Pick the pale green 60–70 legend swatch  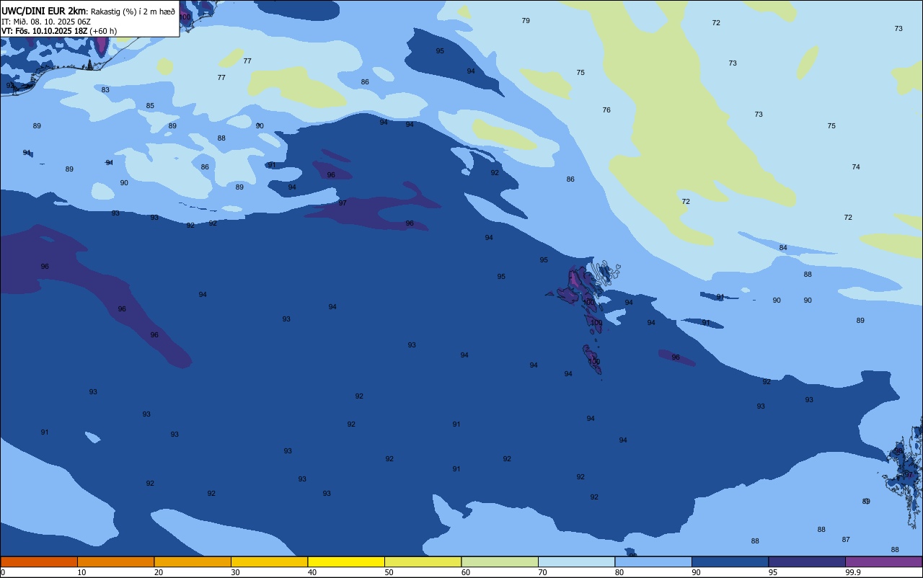pyautogui.click(x=500, y=561)
